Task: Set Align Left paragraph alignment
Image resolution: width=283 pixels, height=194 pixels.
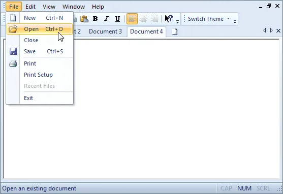Action: coord(132,19)
